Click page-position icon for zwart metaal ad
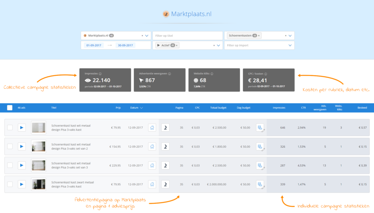This screenshot has height=213, width=374. point(165,184)
